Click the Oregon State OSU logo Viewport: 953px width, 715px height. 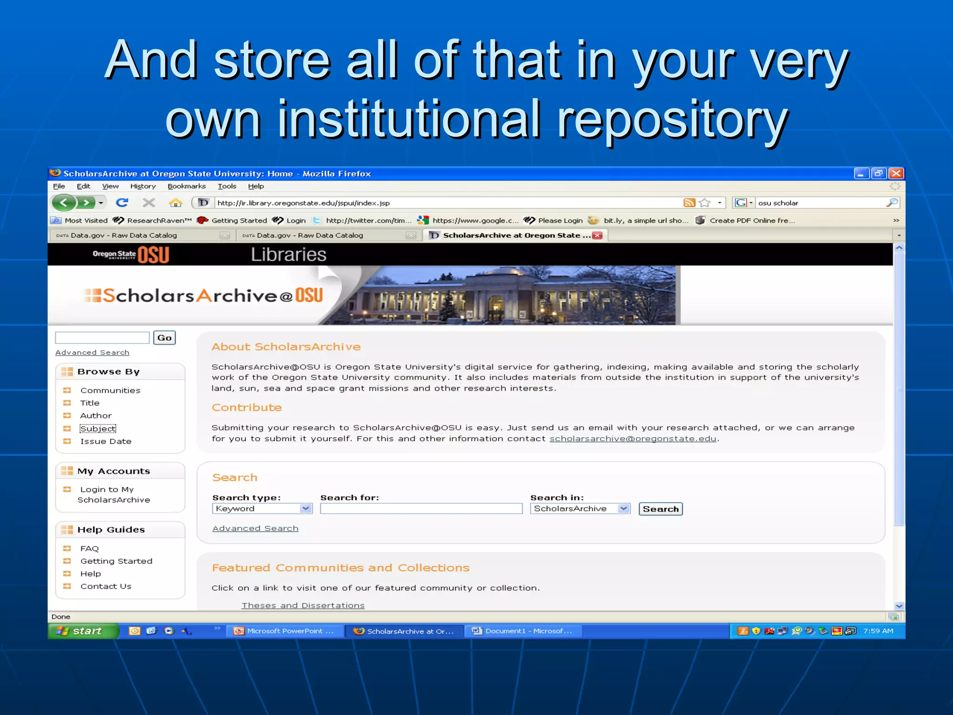[131, 254]
